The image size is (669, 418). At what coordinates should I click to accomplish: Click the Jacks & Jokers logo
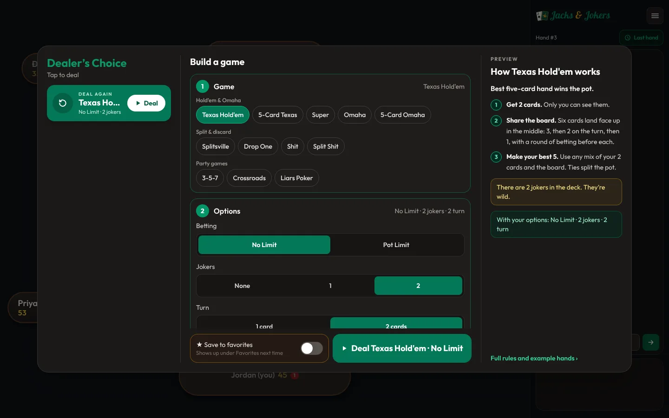tap(573, 16)
